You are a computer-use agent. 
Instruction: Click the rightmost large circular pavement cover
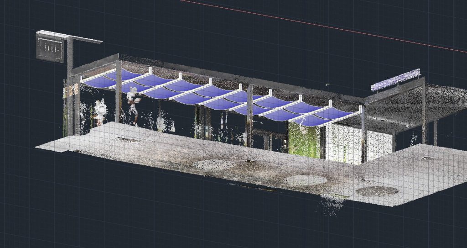(377, 191)
